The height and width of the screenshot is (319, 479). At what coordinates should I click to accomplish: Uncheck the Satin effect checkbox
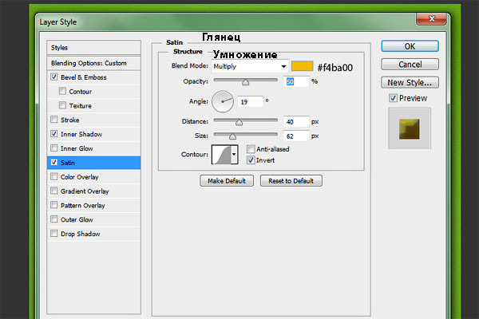tap(54, 162)
